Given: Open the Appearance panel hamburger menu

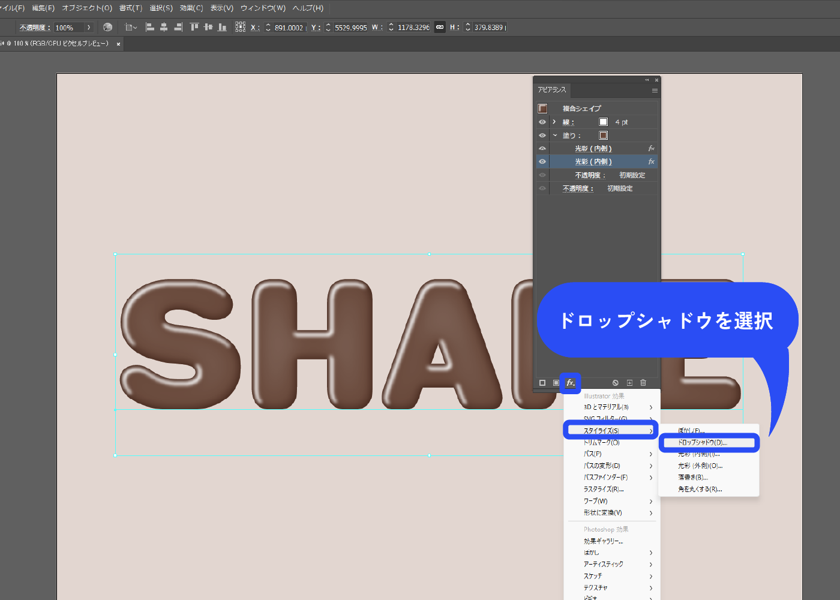Looking at the screenshot, I should tap(655, 91).
